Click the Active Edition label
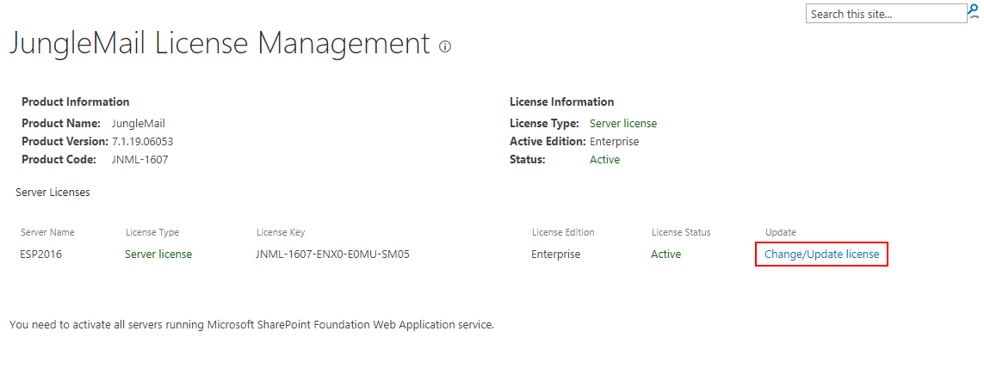Image resolution: width=984 pixels, height=368 pixels. 548,142
